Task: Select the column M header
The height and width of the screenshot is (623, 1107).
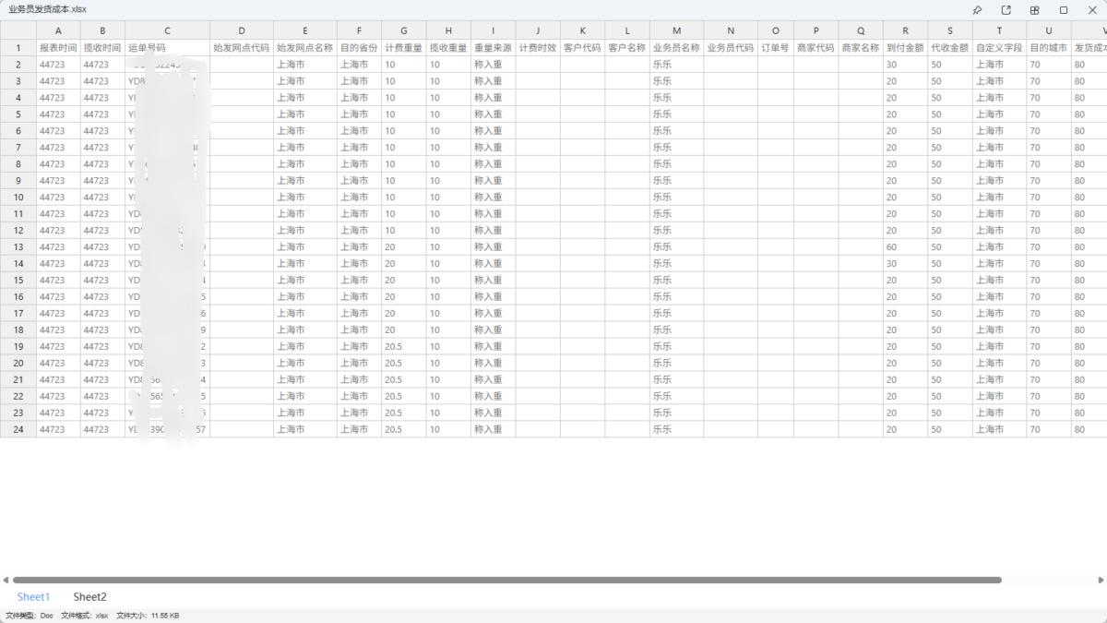Action: tap(676, 30)
